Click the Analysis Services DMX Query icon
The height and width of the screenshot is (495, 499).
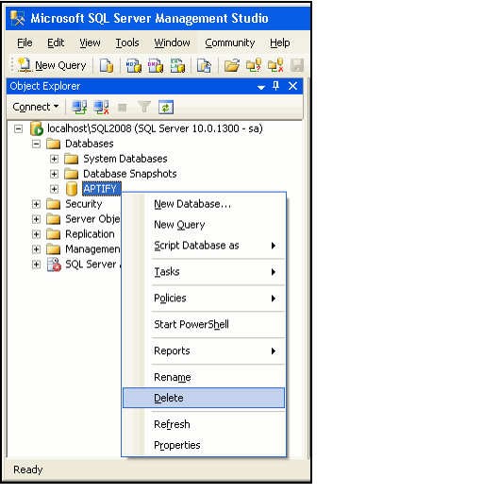(x=156, y=65)
